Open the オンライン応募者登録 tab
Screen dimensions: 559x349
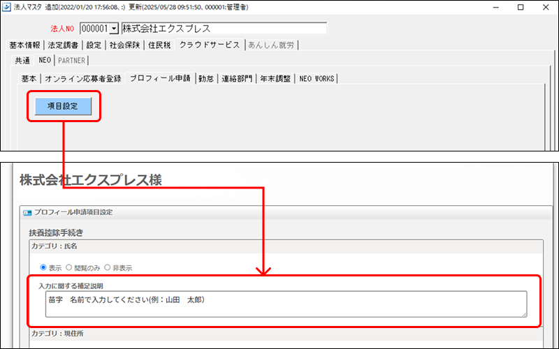(83, 78)
